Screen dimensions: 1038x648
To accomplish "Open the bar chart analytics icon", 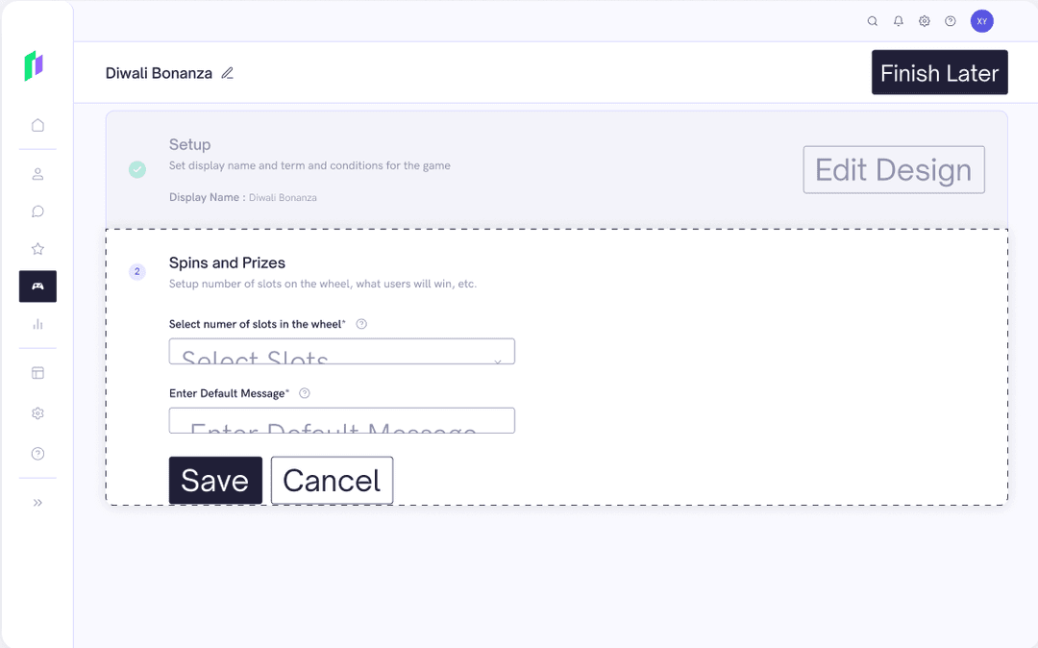I will point(37,324).
